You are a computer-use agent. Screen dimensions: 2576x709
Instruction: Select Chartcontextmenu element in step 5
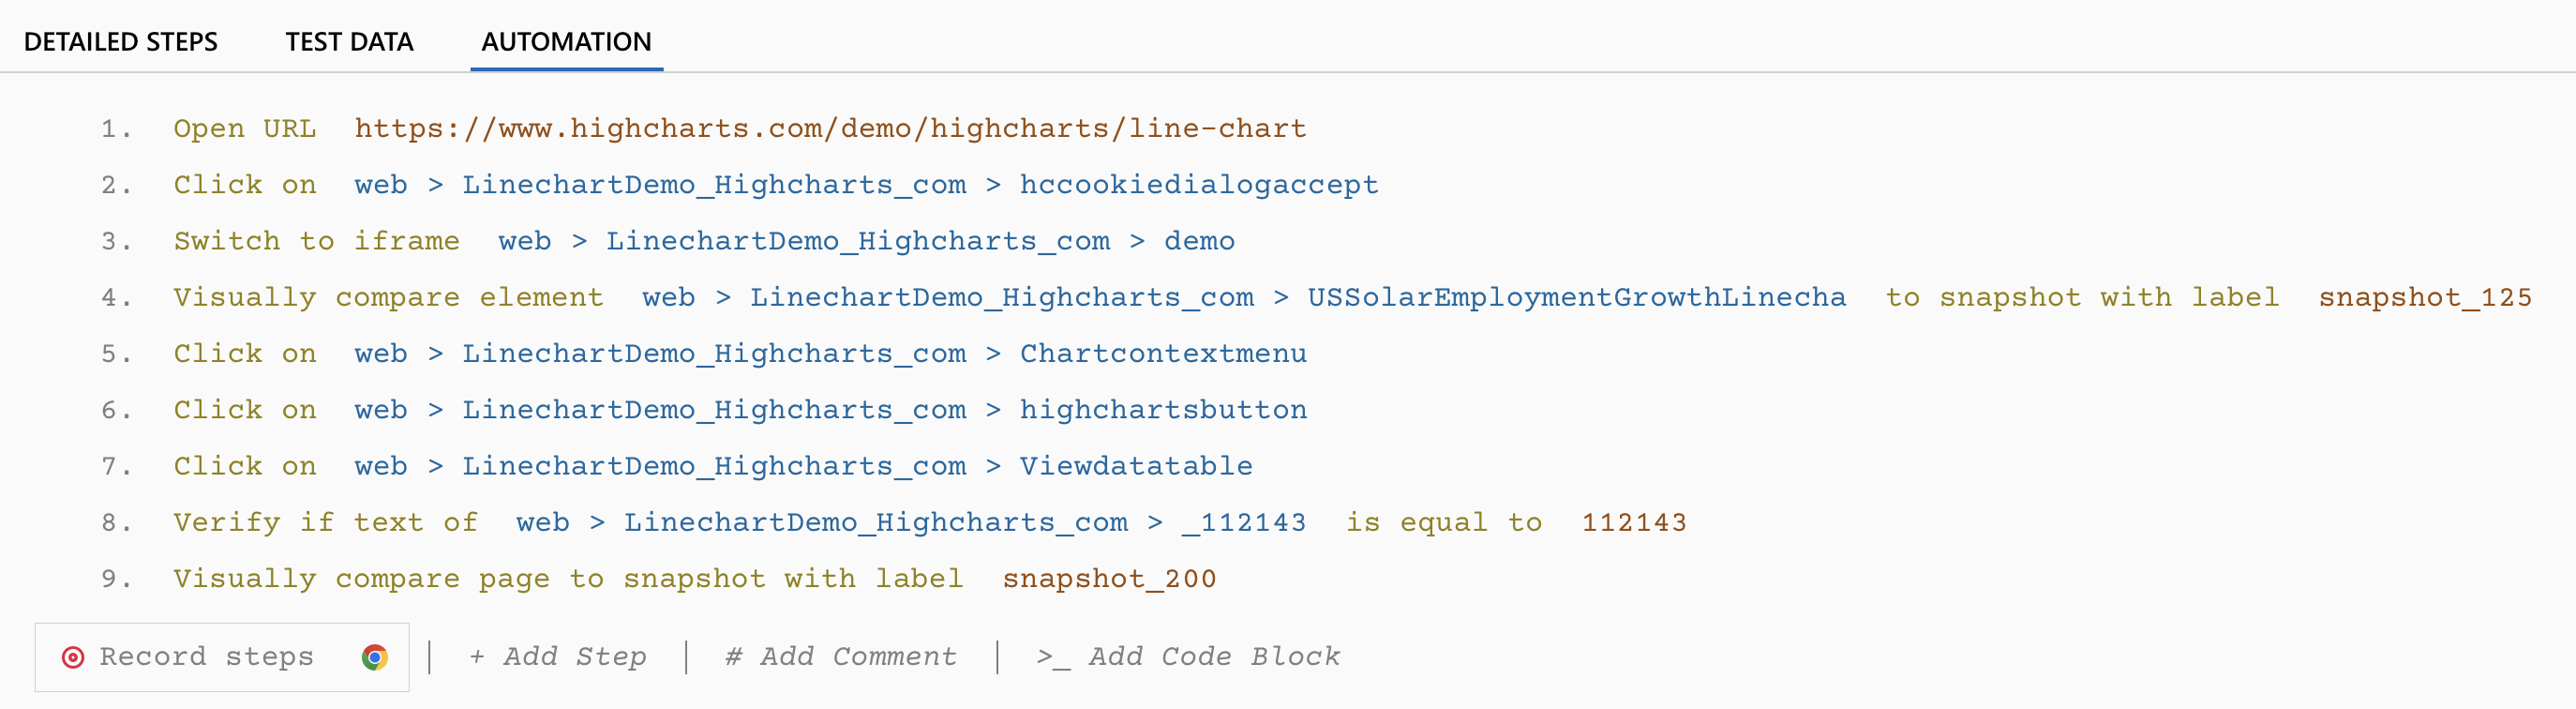(1162, 352)
